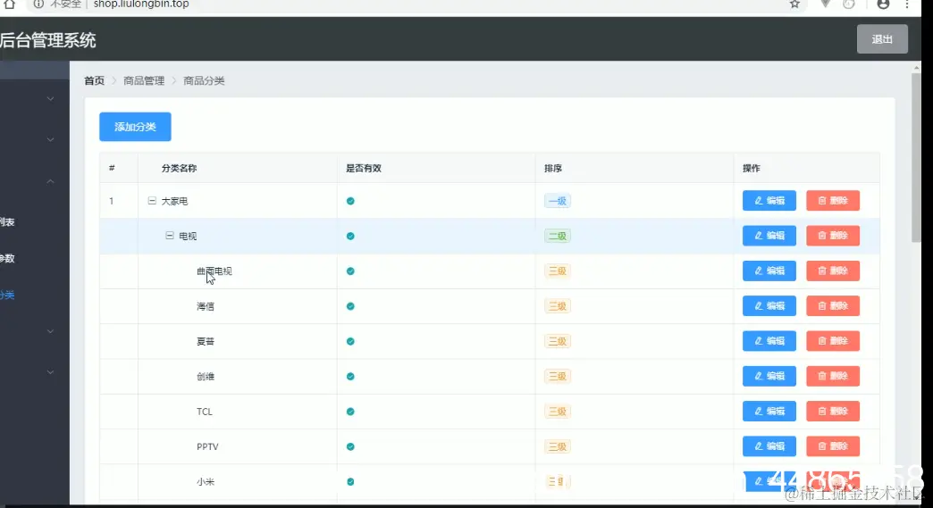
Task: Click the valid check icon for TCL
Action: coord(350,412)
